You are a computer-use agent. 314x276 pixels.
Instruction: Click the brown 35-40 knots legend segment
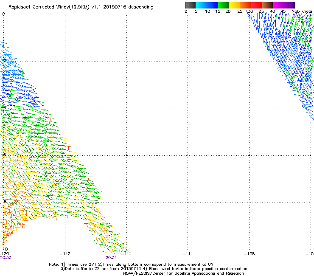click(x=267, y=5)
